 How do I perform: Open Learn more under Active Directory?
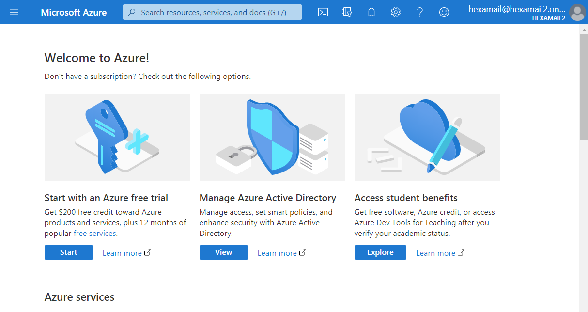click(277, 253)
